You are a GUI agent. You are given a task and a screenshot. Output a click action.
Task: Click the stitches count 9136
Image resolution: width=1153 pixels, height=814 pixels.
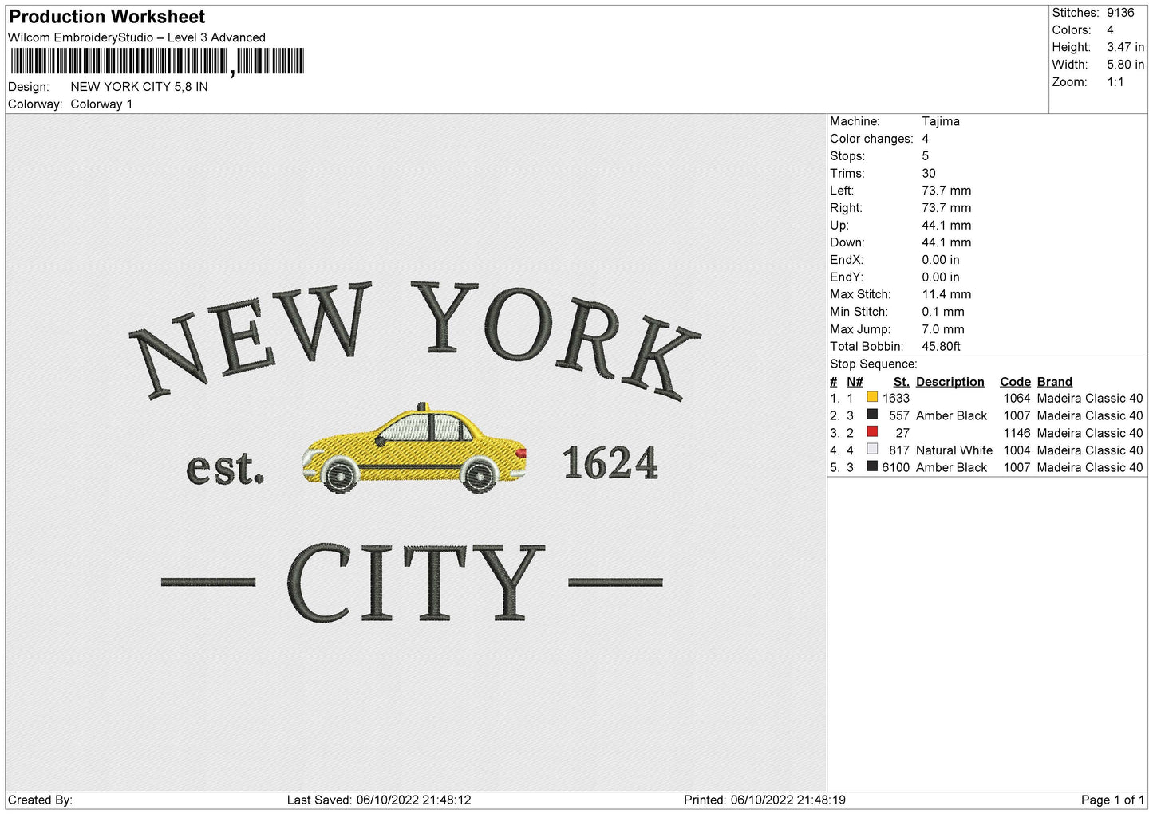1120,13
